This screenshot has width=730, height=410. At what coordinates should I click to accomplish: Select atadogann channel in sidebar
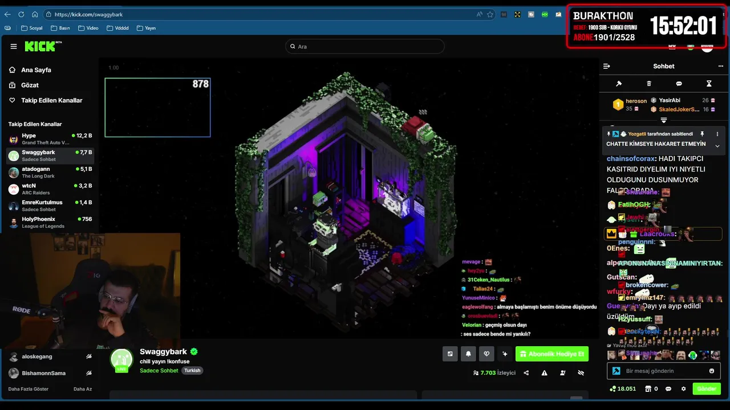50,172
